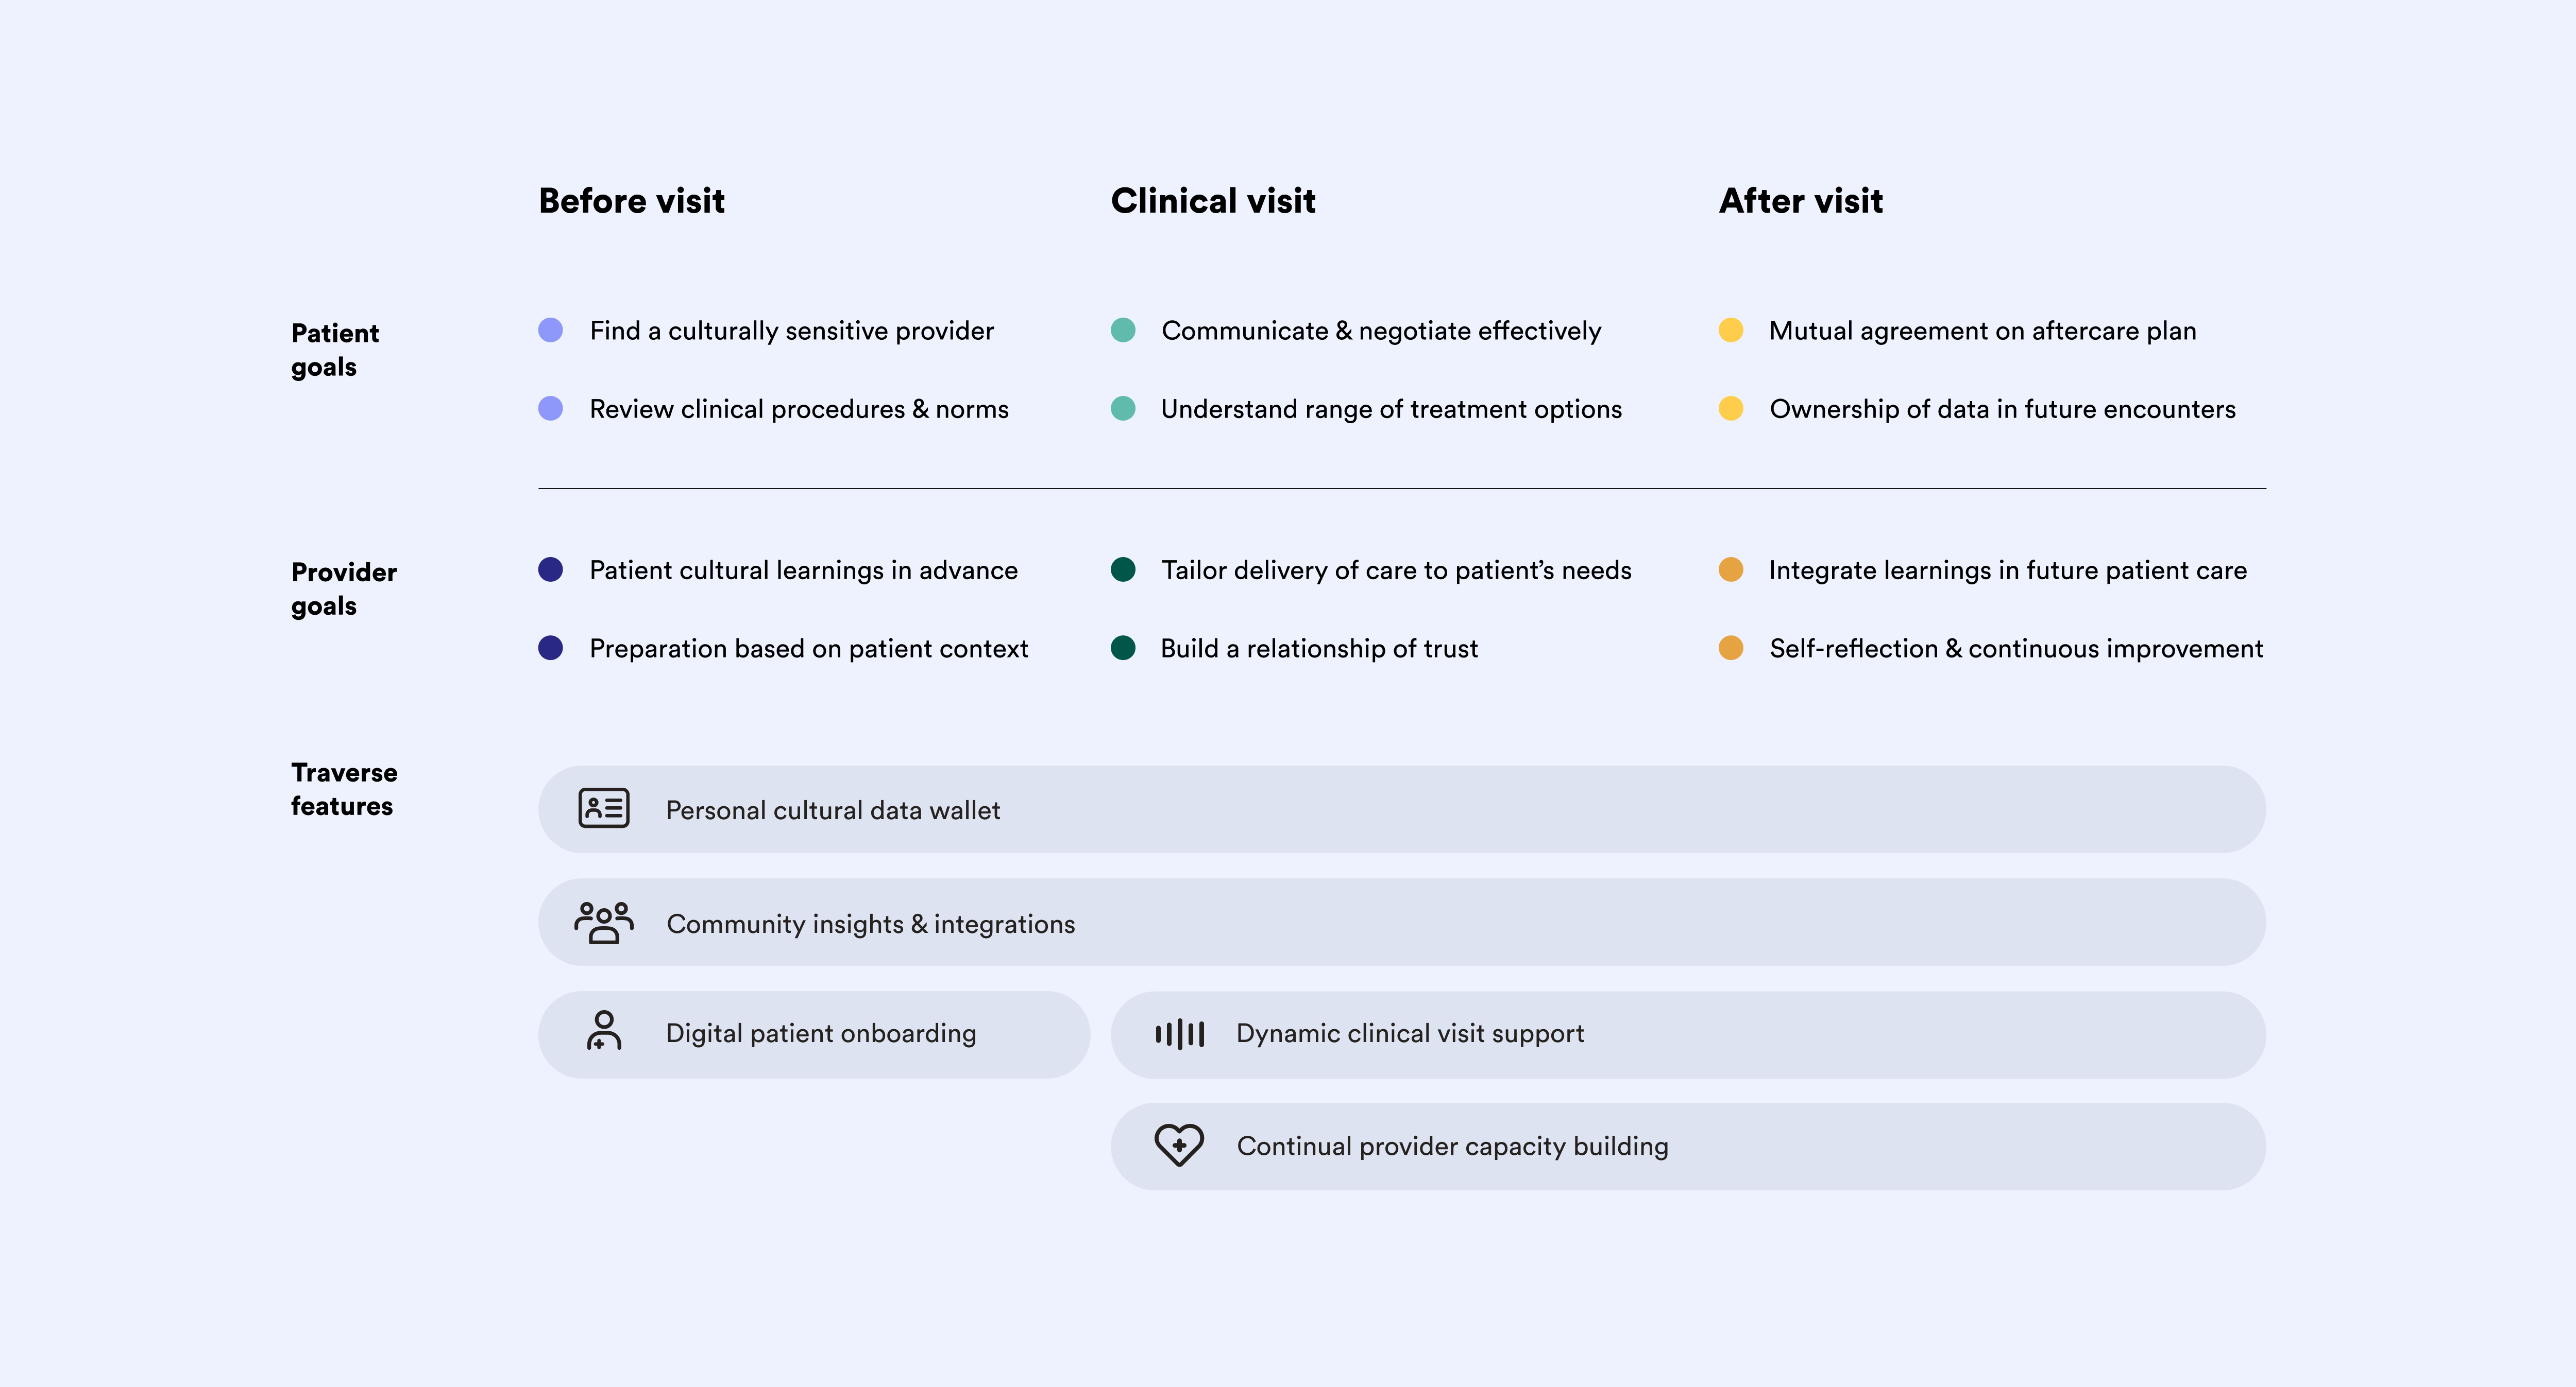2576x1387 pixels.
Task: Click the patient onboarding person icon
Action: click(604, 1032)
